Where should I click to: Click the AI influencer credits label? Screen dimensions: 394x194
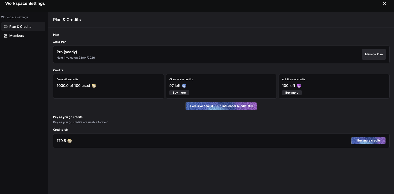pyautogui.click(x=294, y=80)
